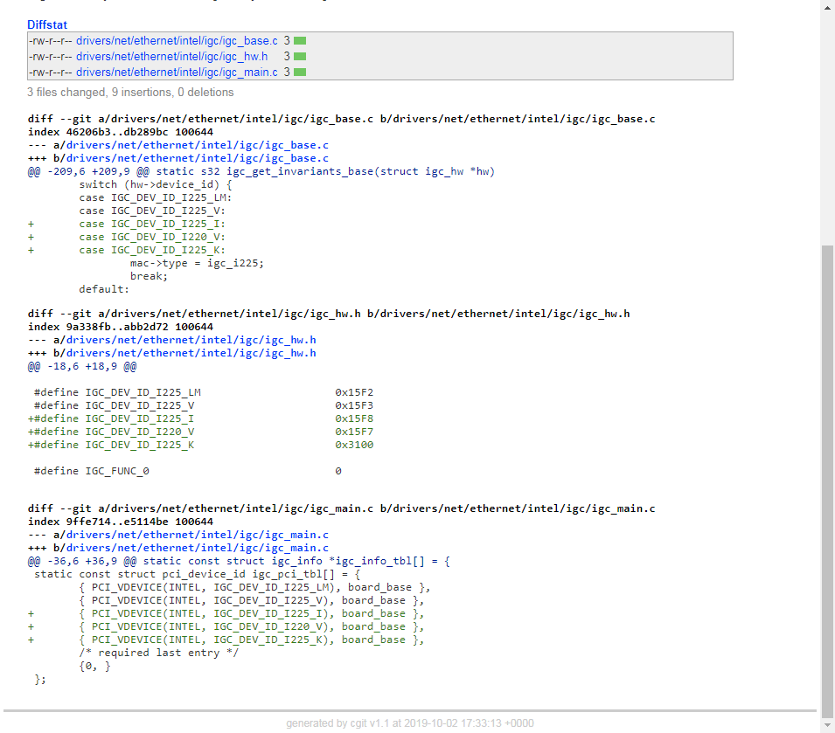835x733 pixels.
Task: Open new b/ version link of igc_hw.h
Action: click(191, 353)
